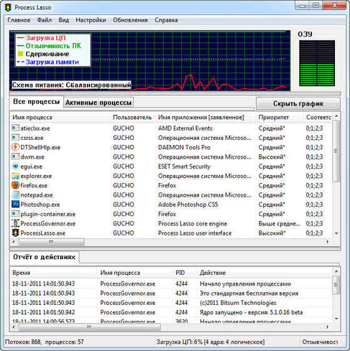Viewport: 350px width, 351px height.
Task: Sort by Имя процесса column header
Action: [59, 117]
